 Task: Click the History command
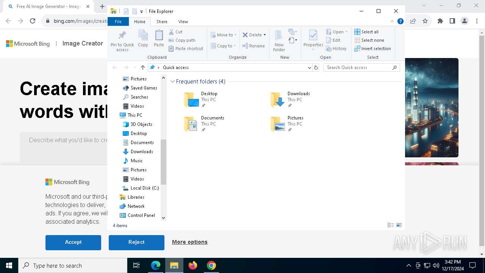tap(336, 49)
